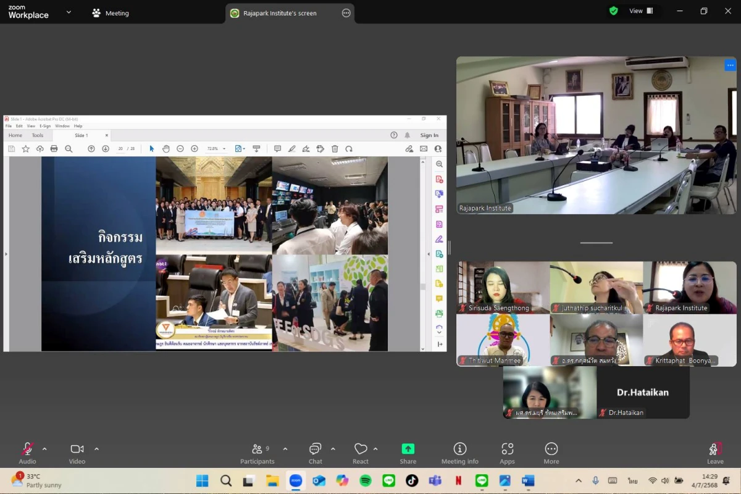Select Rajapark Institute's screen tab
The image size is (741, 494).
(281, 13)
